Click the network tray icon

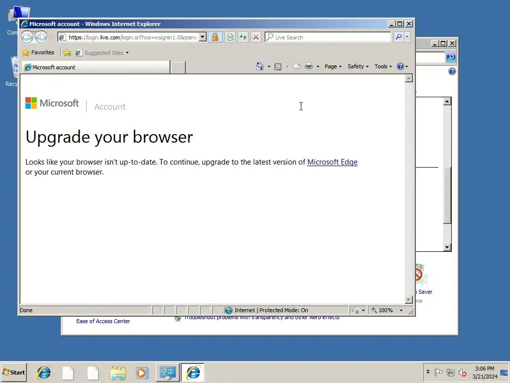pos(450,372)
